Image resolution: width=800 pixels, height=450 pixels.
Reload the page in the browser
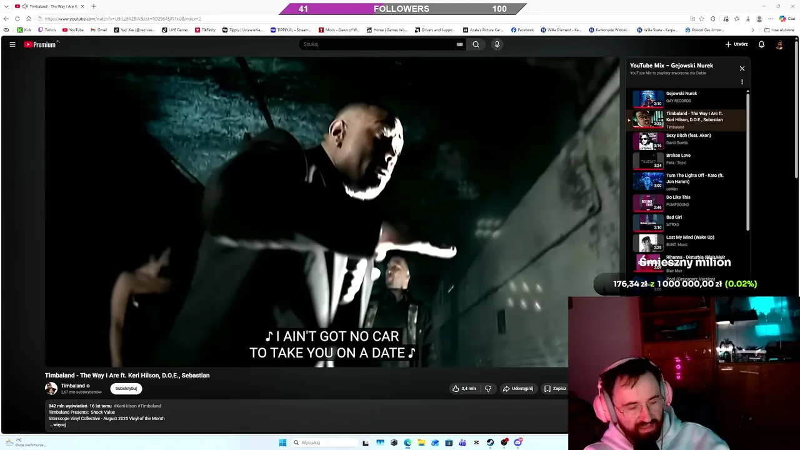(17, 19)
